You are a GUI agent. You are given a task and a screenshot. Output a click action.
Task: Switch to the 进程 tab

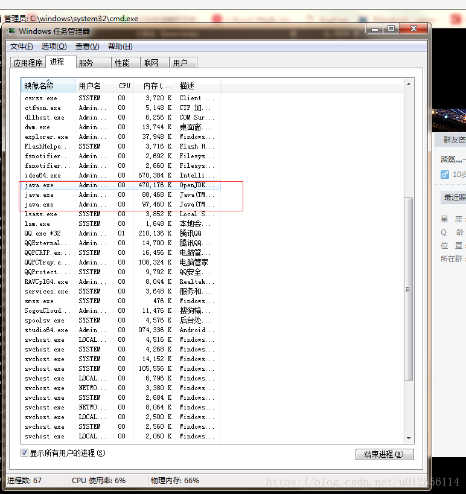60,62
